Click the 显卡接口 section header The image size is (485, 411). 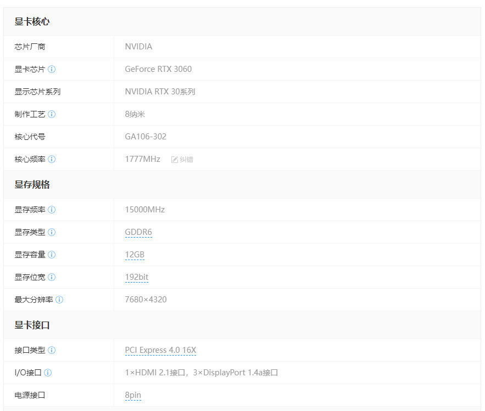click(x=32, y=325)
